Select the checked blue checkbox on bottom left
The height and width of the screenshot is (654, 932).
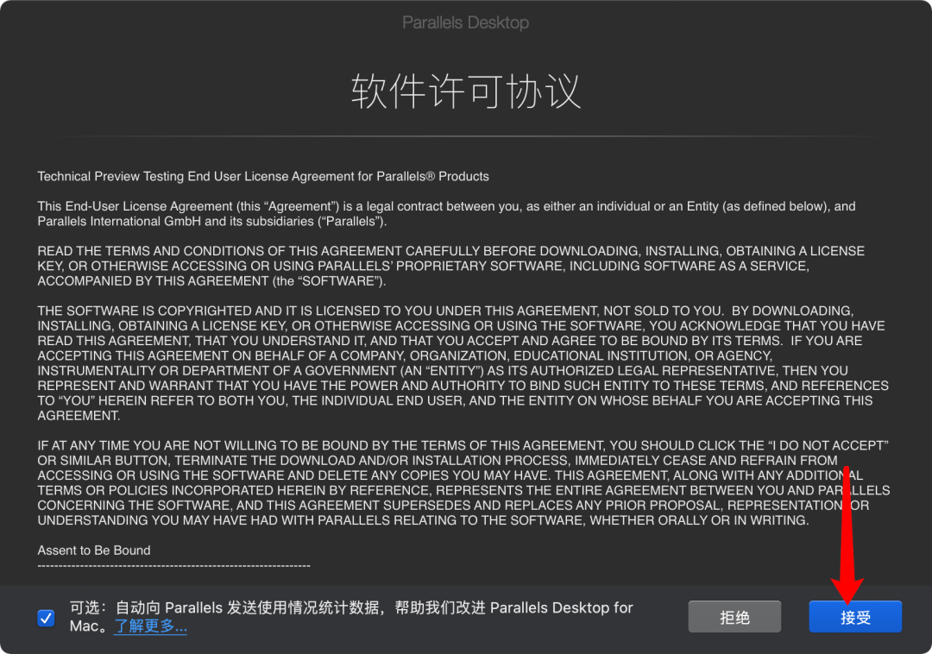(46, 617)
